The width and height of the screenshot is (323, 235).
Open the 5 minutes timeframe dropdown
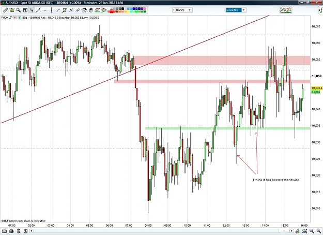click(236, 10)
